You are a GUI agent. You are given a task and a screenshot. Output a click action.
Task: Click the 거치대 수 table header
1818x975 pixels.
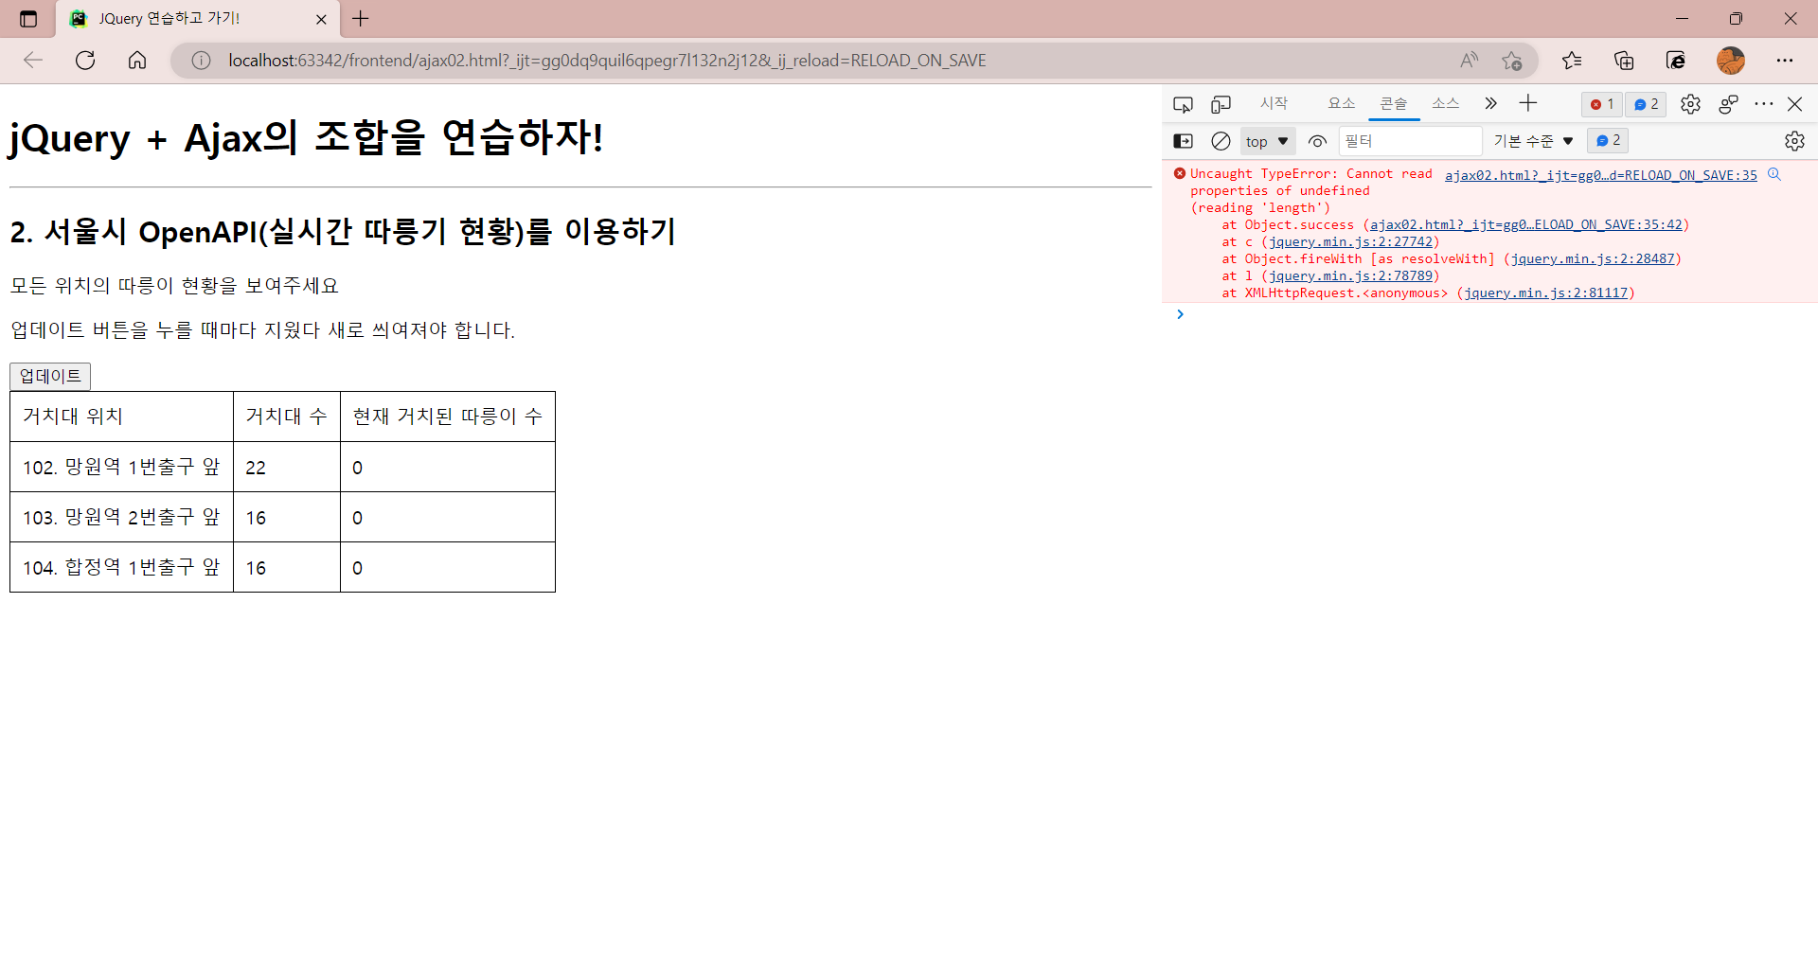coord(287,417)
